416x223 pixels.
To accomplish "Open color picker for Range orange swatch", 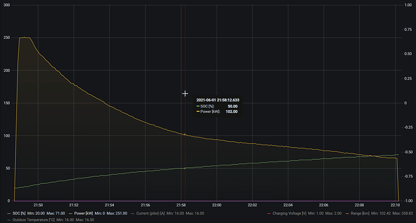I will 347,213.
